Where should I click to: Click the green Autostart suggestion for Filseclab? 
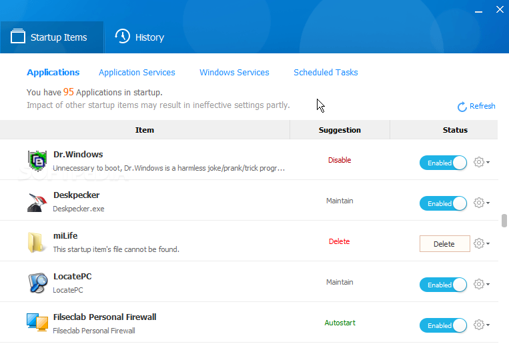340,323
